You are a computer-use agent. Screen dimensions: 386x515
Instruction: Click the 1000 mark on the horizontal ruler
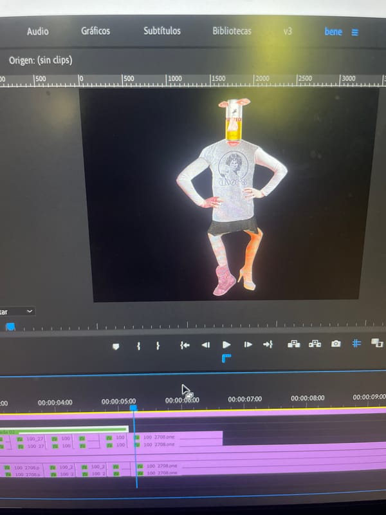(174, 79)
